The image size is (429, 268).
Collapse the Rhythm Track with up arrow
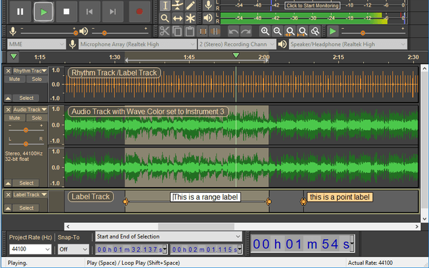point(8,98)
